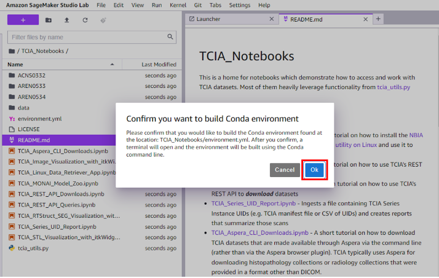
Task: Click notebook icon of TCIA_Aspera_CLI_Downloads.ipynb
Action: pos(12,151)
